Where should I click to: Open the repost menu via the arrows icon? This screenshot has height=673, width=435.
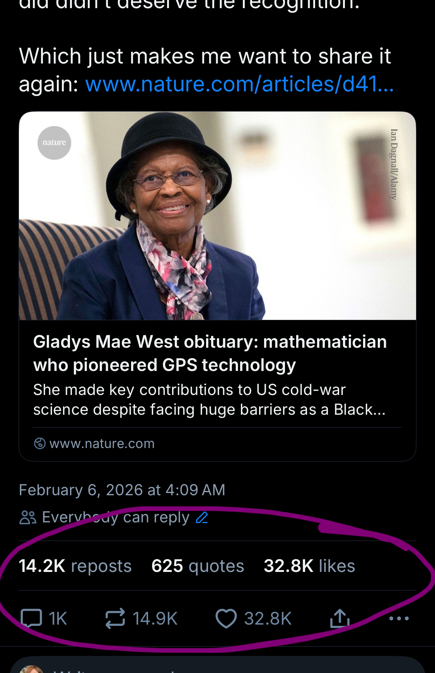[x=115, y=618]
